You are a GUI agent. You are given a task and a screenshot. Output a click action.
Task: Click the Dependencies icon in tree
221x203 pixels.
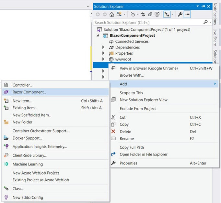click(x=111, y=48)
